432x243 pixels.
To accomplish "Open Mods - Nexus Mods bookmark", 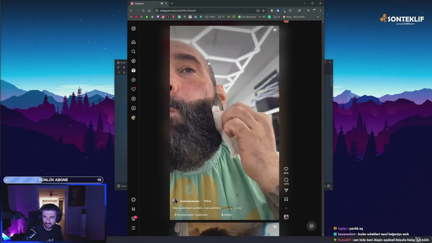I will tap(294, 17).
